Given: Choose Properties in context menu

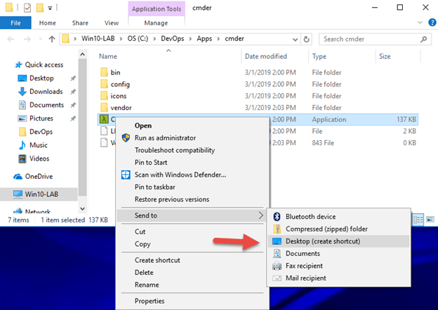Looking at the screenshot, I should point(150,301).
